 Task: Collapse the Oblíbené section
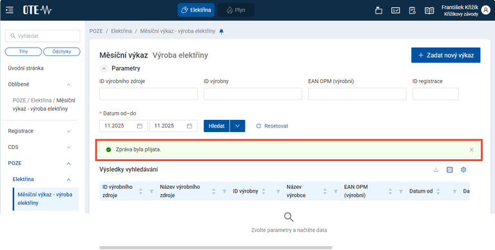pos(68,84)
